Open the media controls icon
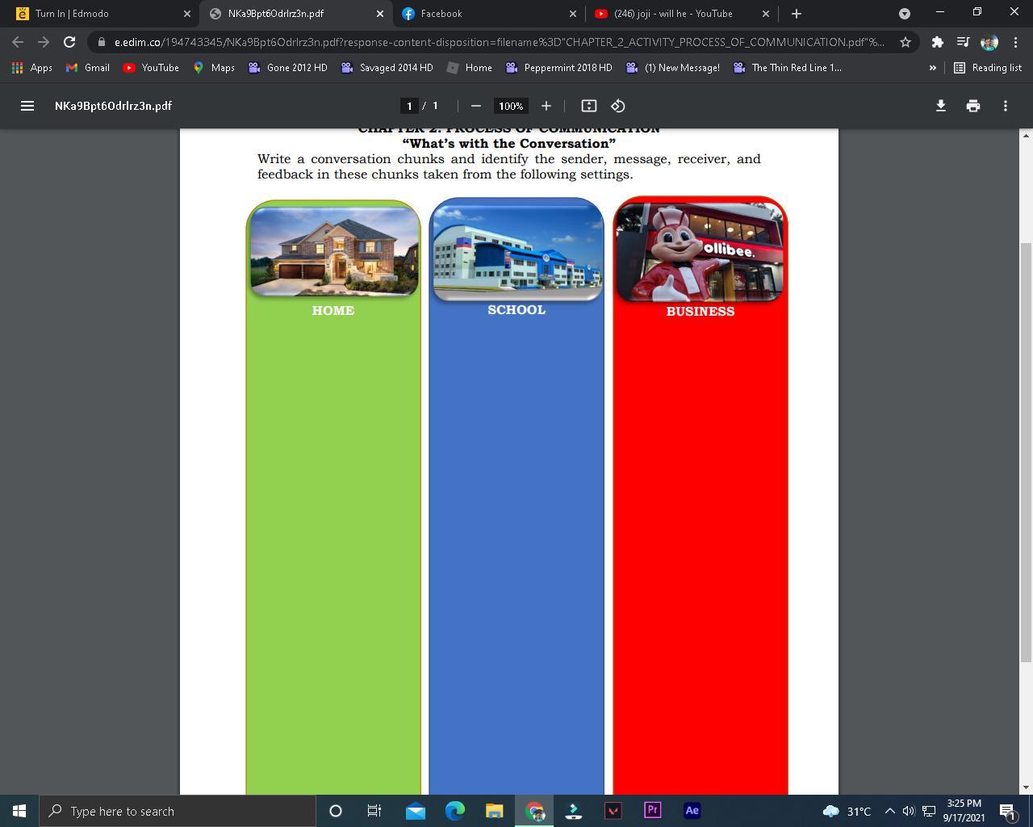This screenshot has height=827, width=1033. (x=963, y=42)
